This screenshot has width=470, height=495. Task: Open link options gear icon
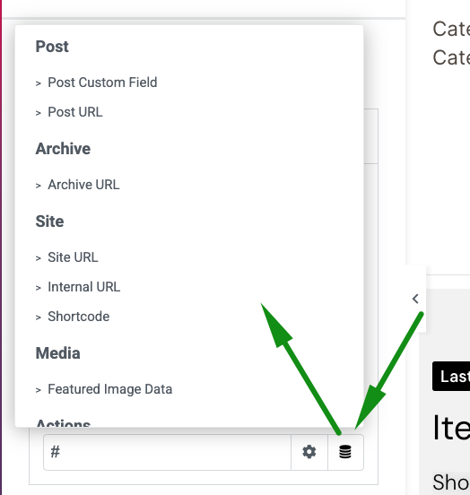309,452
